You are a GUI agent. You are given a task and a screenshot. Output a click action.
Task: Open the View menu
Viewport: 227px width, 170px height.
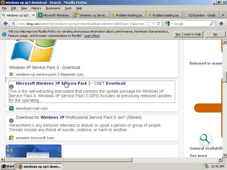24,8
